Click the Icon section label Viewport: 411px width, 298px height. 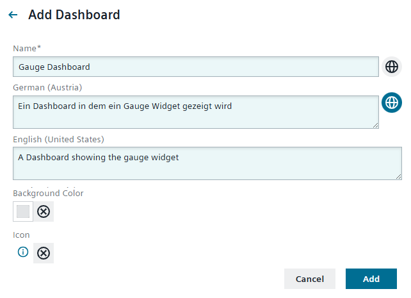(21, 235)
